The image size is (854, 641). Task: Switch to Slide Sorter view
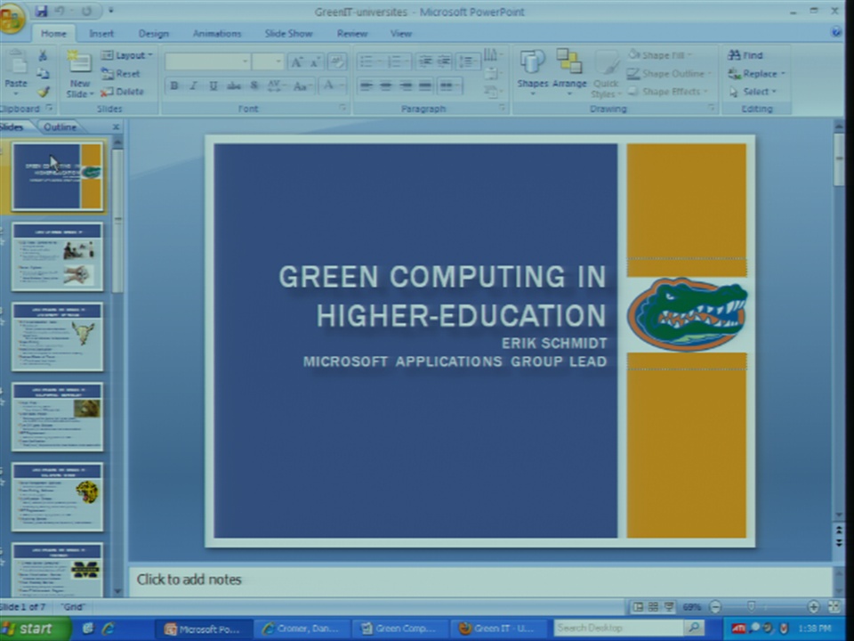654,606
